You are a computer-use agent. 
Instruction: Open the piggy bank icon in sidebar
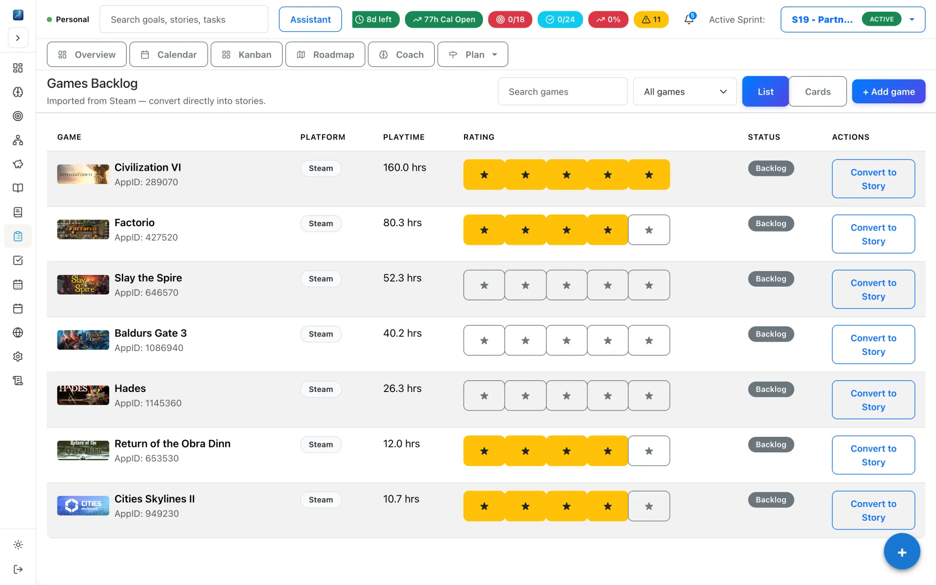pos(18,164)
